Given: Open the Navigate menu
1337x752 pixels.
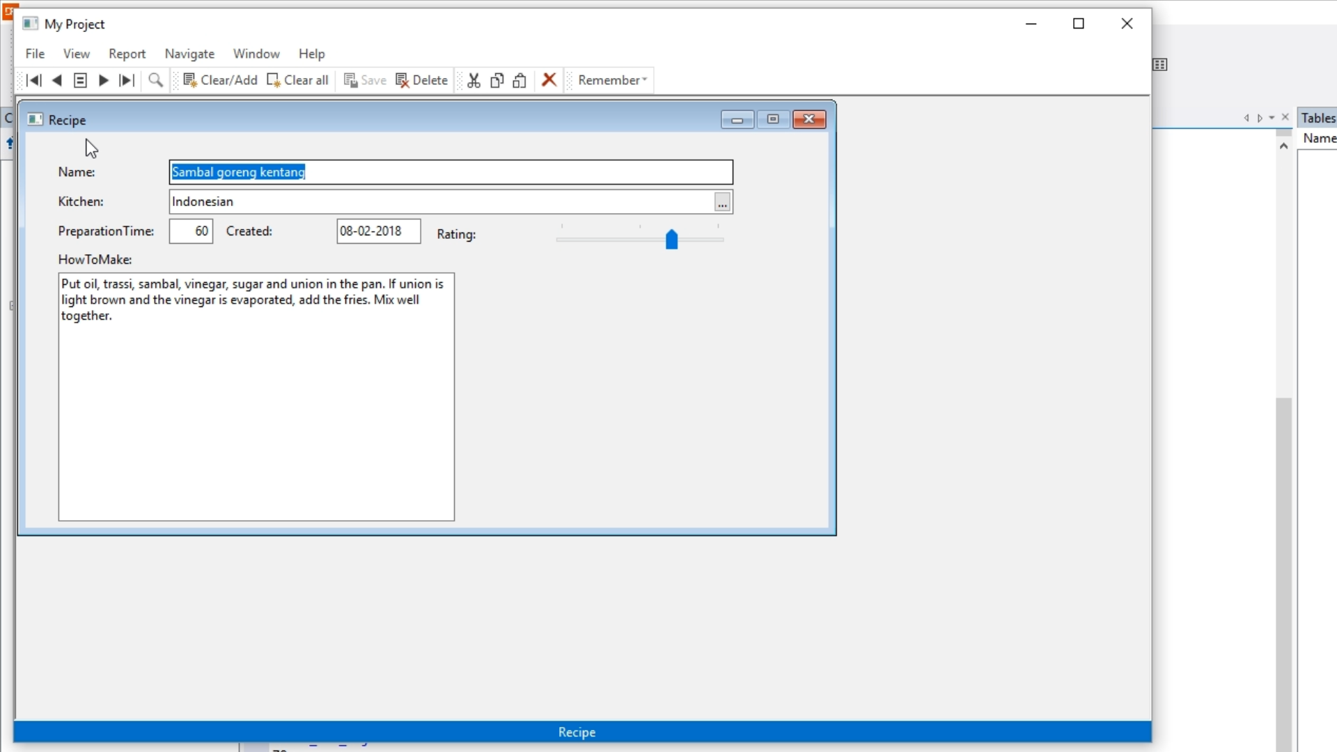Looking at the screenshot, I should [x=189, y=54].
